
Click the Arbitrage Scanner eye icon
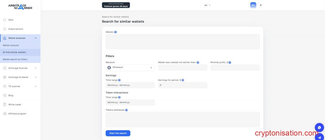4,68
